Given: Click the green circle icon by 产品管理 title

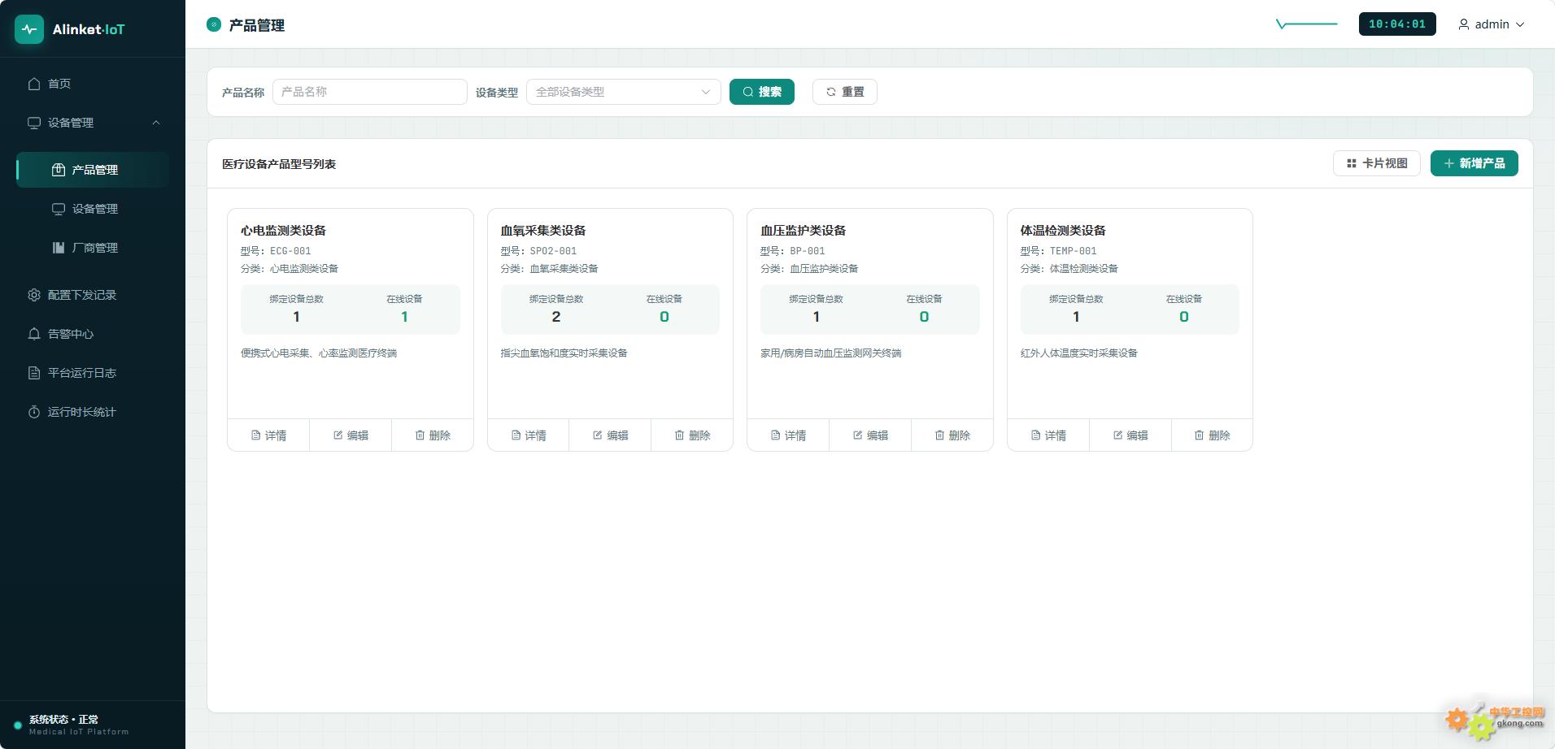Looking at the screenshot, I should pyautogui.click(x=214, y=24).
